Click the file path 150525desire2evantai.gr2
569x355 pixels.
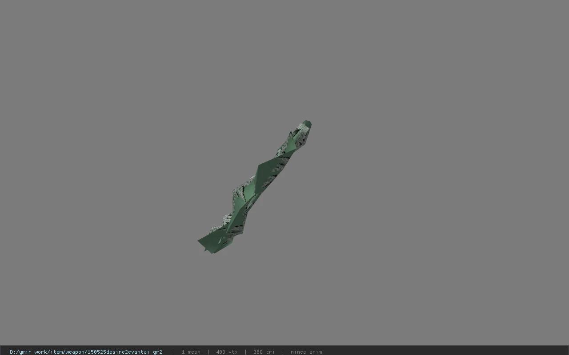coord(86,352)
